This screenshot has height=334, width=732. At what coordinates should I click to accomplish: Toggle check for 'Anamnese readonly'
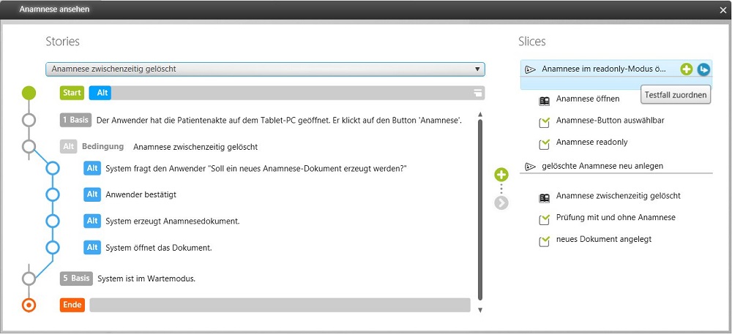[544, 144]
